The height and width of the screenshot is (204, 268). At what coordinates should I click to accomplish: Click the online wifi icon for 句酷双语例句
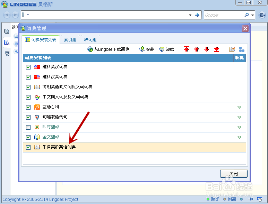239,117
